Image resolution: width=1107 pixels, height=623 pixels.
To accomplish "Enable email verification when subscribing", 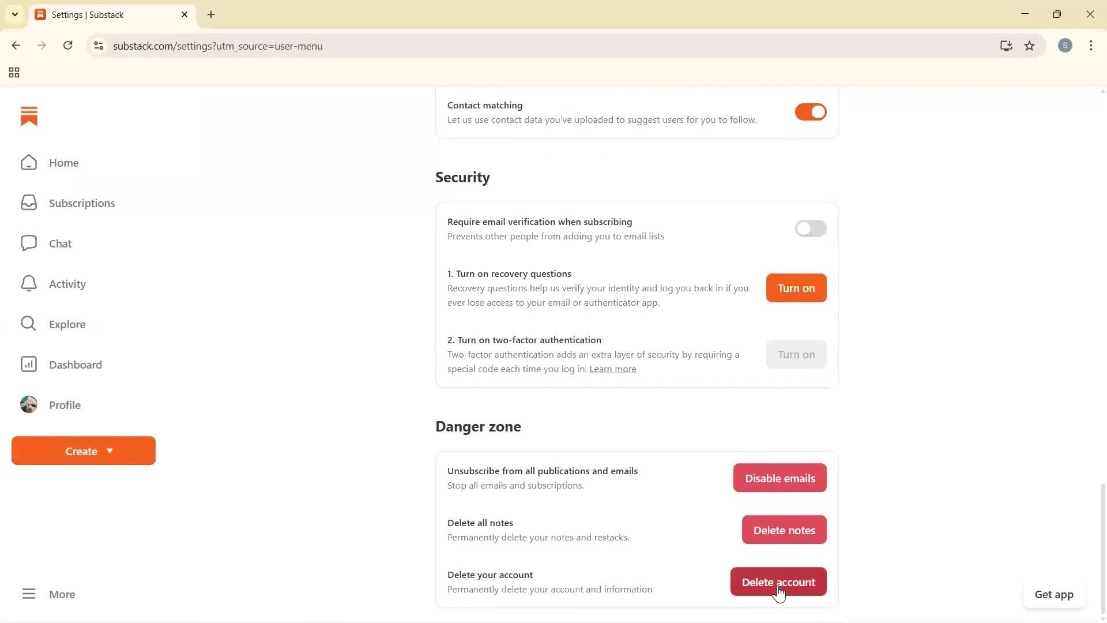I will [x=810, y=229].
